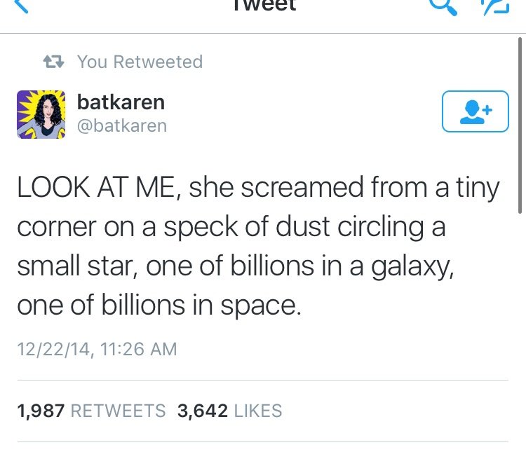Click the retweet arrows icon above the tweet
The image size is (526, 452).
click(54, 62)
